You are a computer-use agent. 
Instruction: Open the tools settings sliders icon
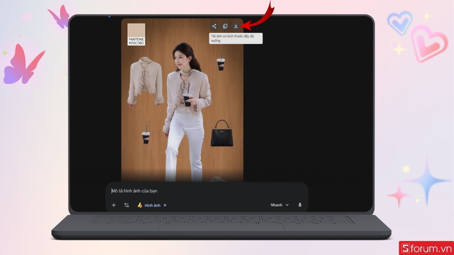coord(127,205)
